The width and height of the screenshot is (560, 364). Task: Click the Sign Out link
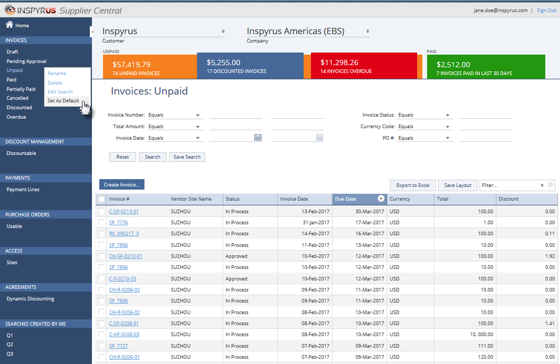(546, 11)
